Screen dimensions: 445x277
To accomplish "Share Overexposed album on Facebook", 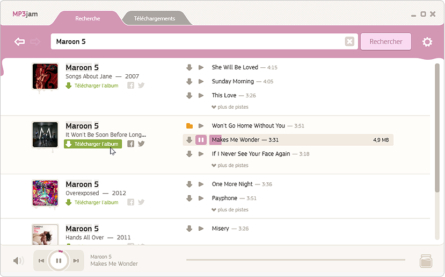I will pos(130,202).
